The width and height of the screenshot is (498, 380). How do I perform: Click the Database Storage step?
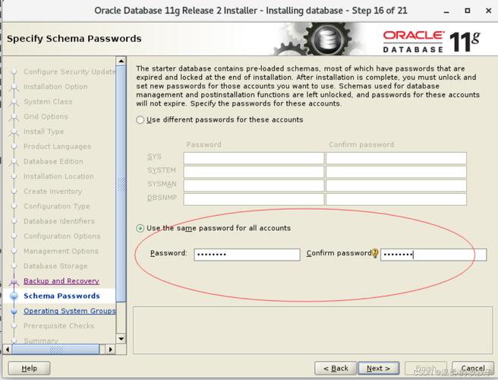tap(55, 266)
